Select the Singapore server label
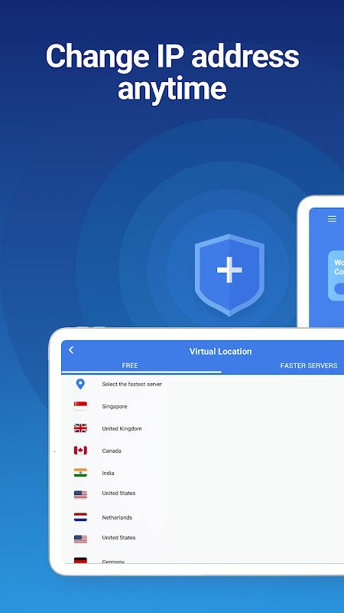This screenshot has height=613, width=344. coord(115,406)
